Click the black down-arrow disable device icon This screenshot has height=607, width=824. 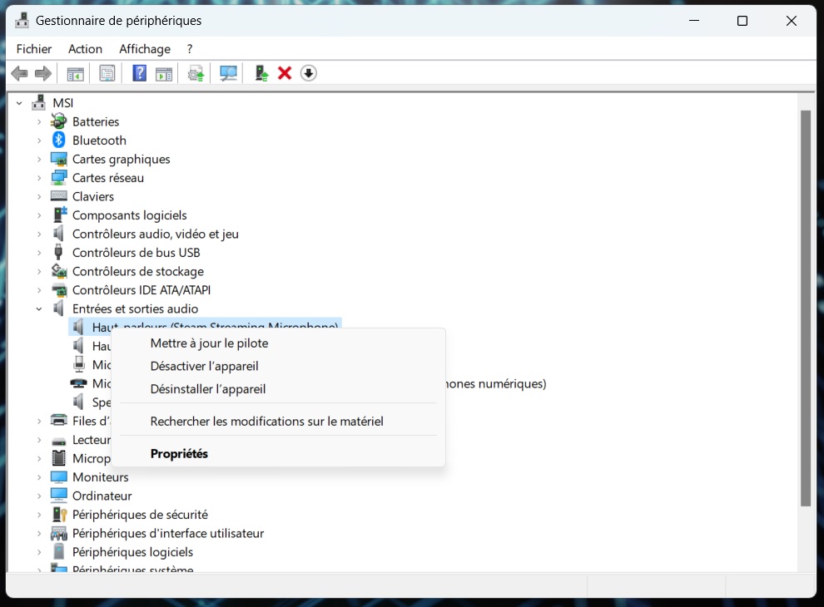pyautogui.click(x=309, y=73)
